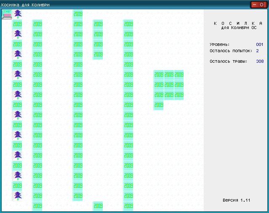
Task: Click the remaining grass counter 308
Action: pos(259,61)
